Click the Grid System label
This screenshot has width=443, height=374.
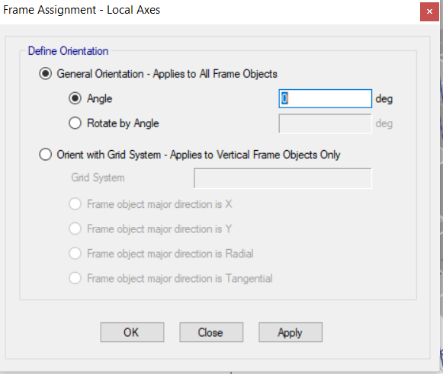point(98,177)
